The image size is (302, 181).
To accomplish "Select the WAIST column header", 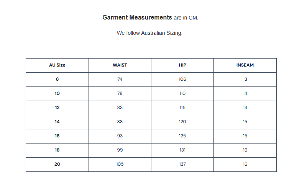I will 120,65.
